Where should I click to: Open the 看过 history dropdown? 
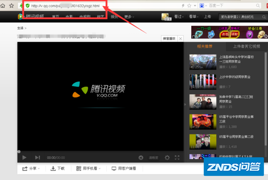click(179, 17)
